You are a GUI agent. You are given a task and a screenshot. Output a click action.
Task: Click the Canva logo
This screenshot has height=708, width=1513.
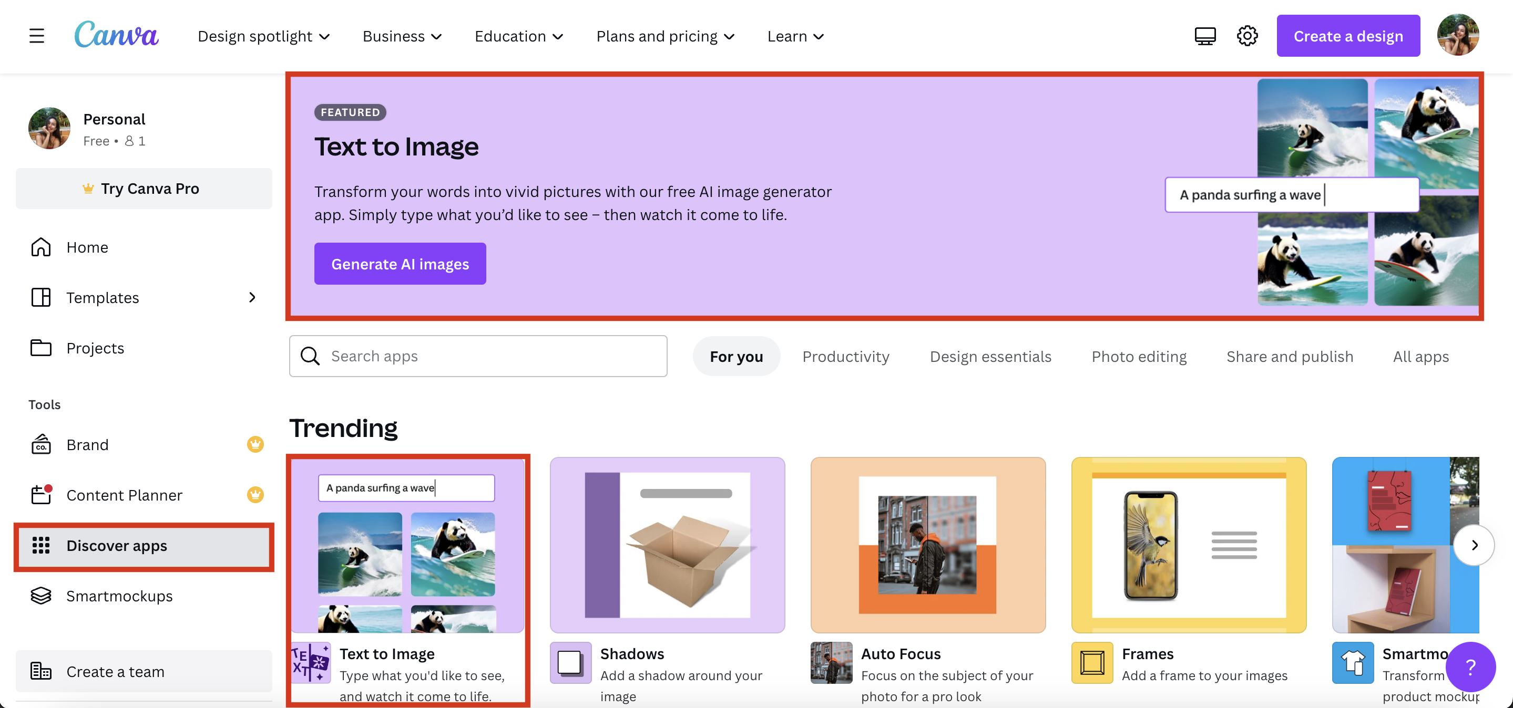coord(116,35)
